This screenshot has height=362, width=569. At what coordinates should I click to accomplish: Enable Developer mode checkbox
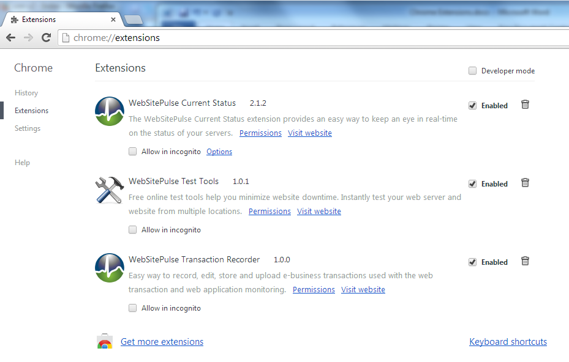472,71
